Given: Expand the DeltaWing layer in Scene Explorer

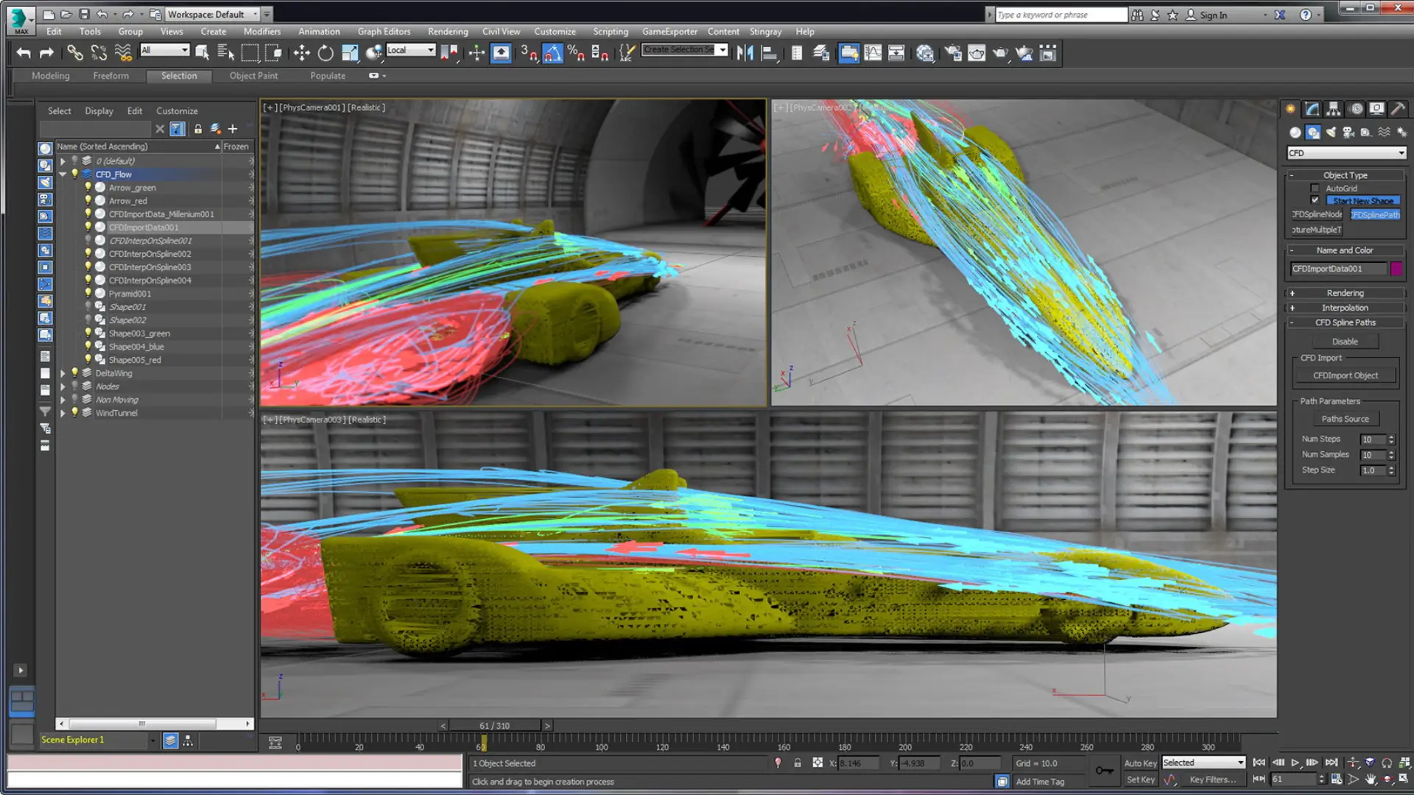Looking at the screenshot, I should point(63,373).
